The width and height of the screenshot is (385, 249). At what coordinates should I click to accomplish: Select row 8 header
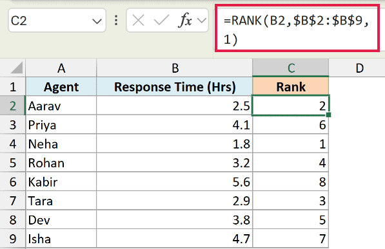pos(13,219)
